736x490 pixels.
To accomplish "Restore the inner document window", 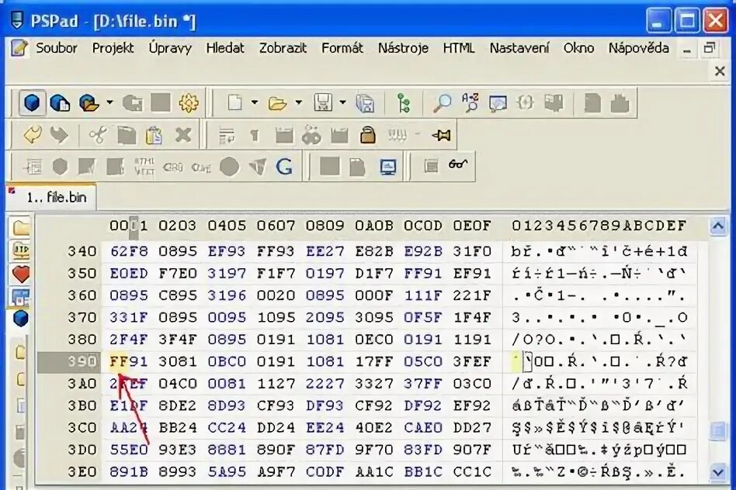I will 710,48.
